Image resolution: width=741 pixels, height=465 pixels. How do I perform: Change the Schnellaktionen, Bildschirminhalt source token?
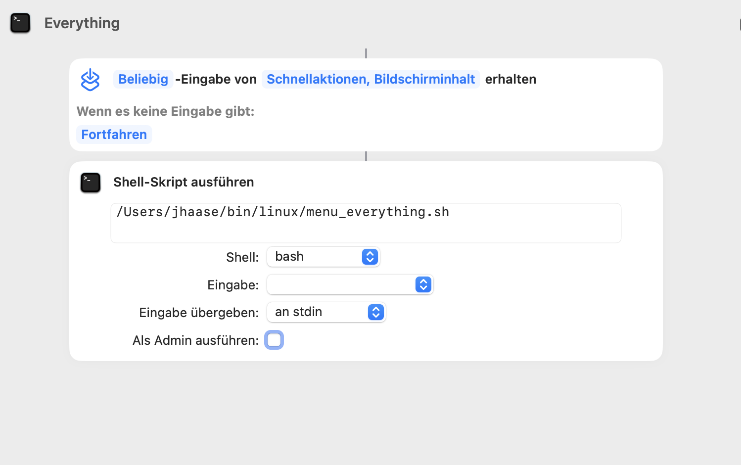[370, 79]
